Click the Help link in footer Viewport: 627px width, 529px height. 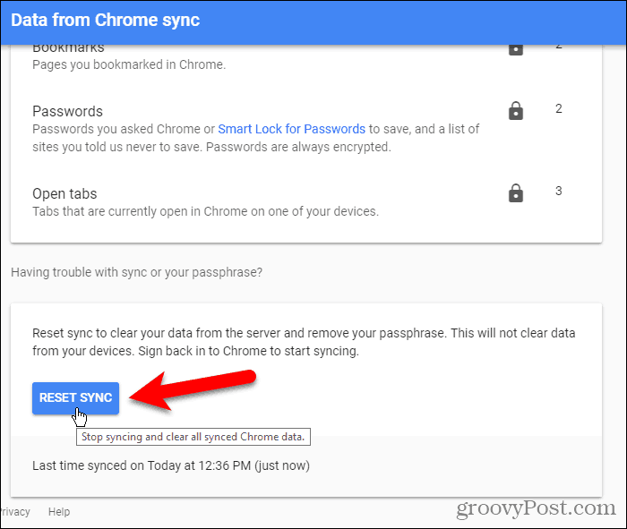tap(59, 512)
